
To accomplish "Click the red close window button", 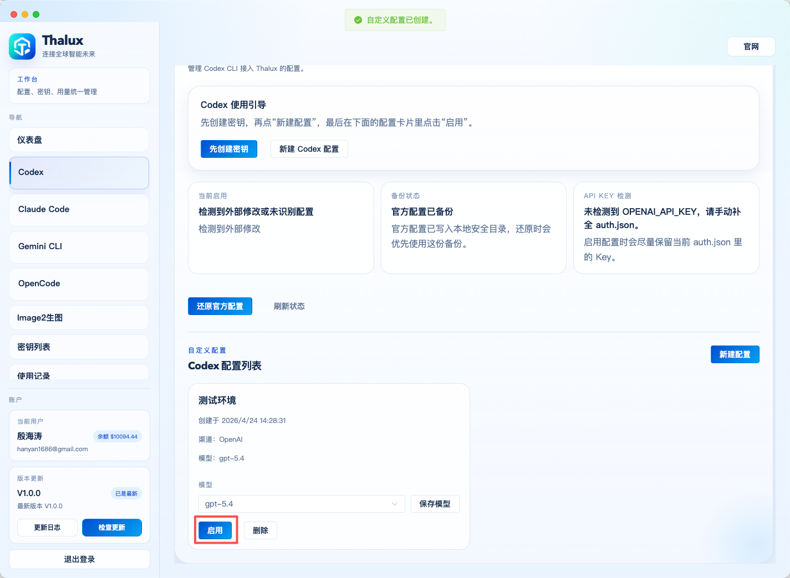I will click(14, 14).
